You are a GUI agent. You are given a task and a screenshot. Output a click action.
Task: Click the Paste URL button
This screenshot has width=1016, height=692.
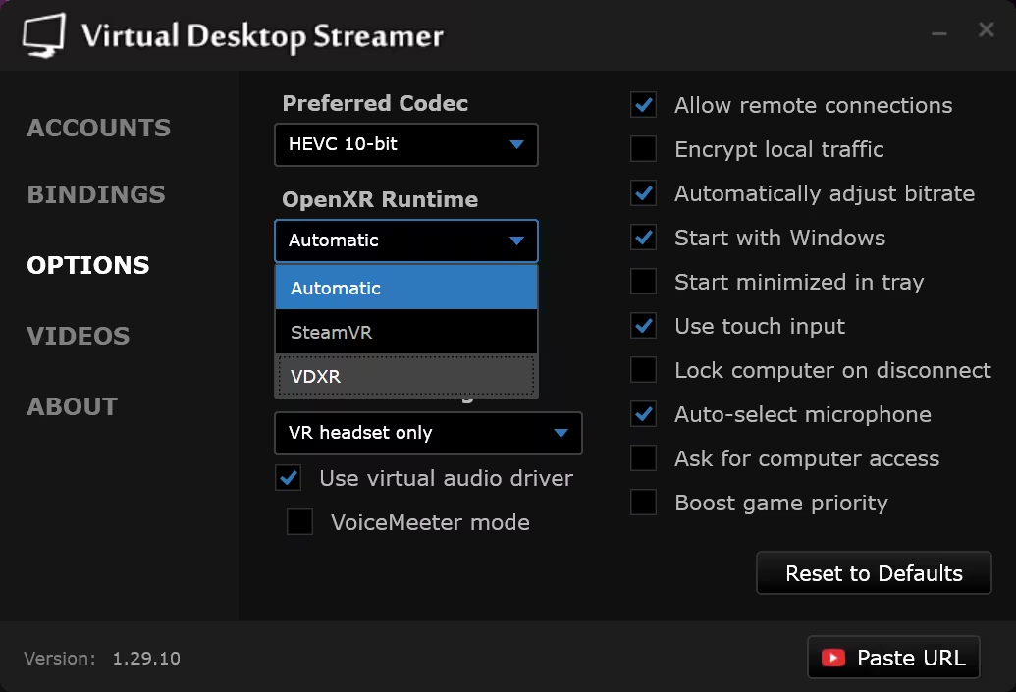(893, 657)
